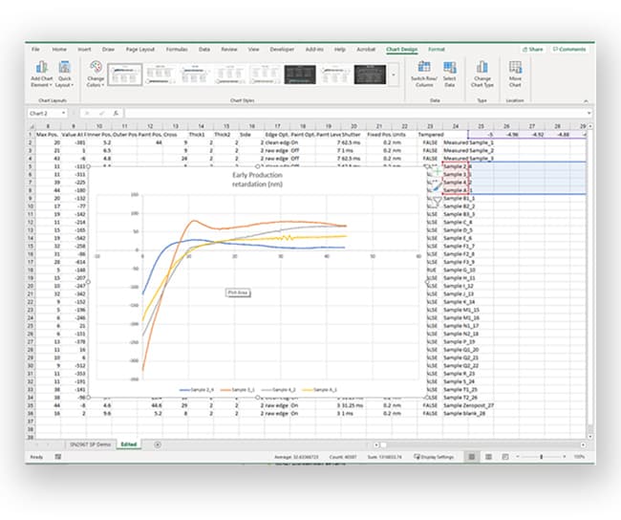This screenshot has height=520, width=621.
Task: Expand the Chart Styles gallery arrow
Action: pyautogui.click(x=394, y=75)
